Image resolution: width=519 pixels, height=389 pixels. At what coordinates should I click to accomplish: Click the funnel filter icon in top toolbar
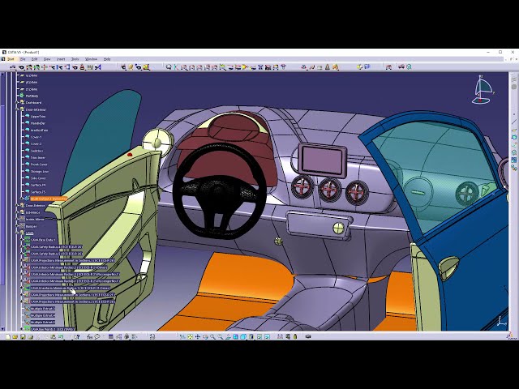[x=283, y=67]
